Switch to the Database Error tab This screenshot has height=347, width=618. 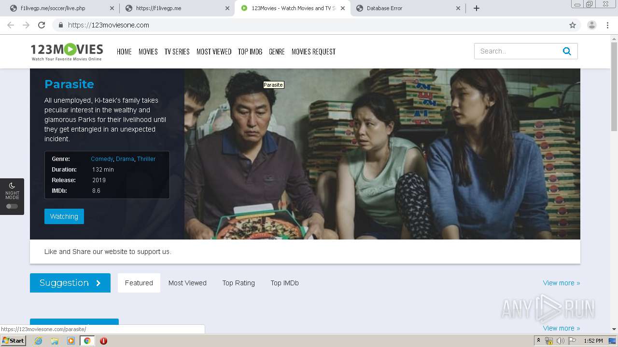pos(408,8)
